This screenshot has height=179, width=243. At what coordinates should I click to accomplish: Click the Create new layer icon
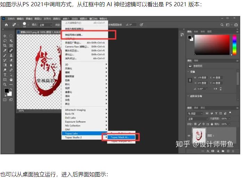point(228,151)
